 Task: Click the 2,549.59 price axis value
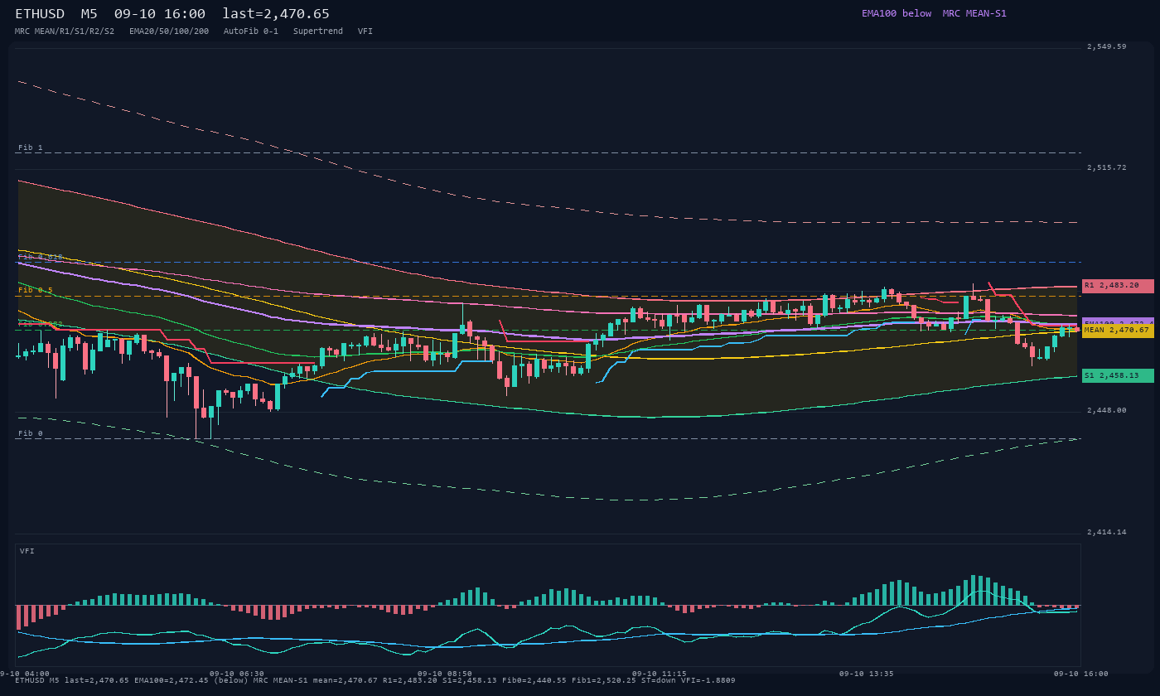tap(1107, 46)
